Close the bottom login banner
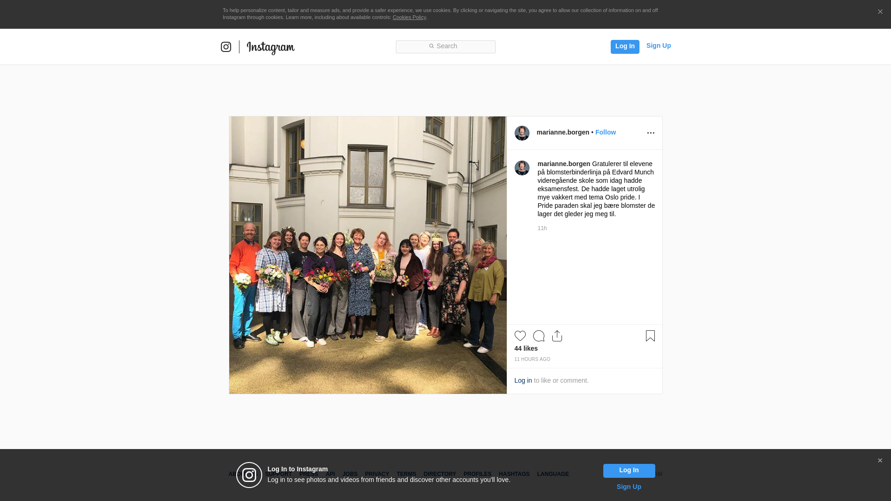The width and height of the screenshot is (891, 501). click(x=880, y=461)
